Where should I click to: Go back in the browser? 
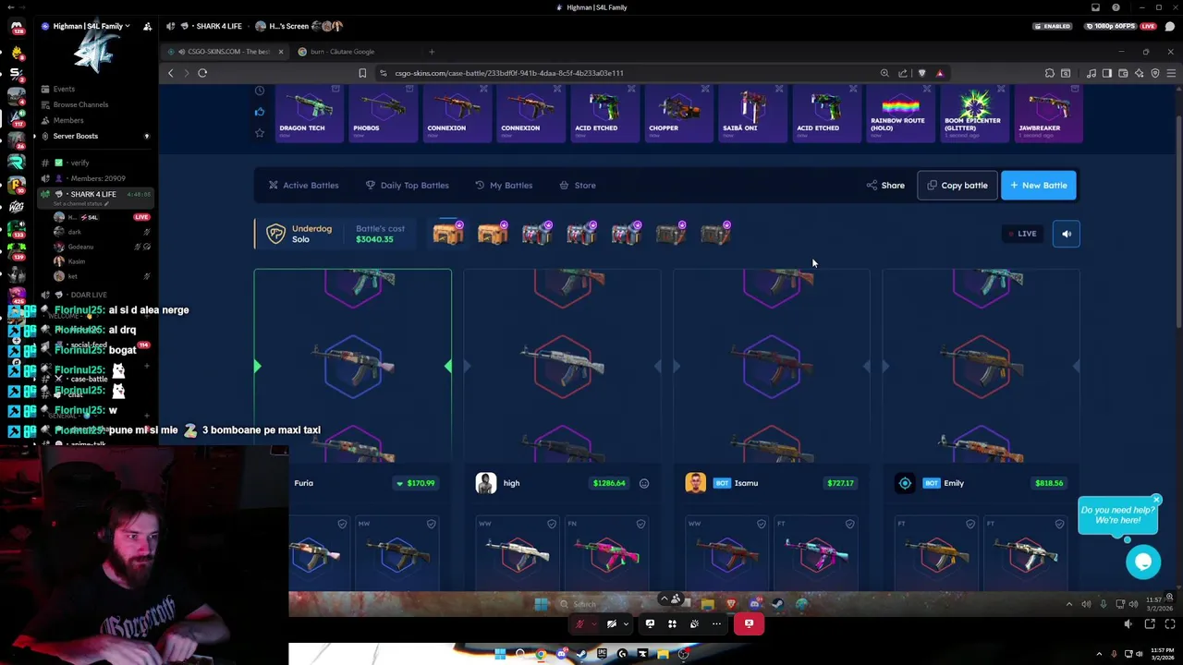170,73
